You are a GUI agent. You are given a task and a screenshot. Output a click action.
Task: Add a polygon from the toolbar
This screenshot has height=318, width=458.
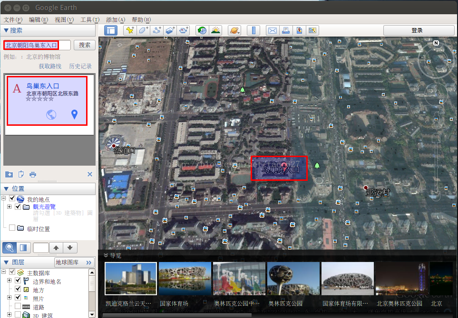(144, 30)
